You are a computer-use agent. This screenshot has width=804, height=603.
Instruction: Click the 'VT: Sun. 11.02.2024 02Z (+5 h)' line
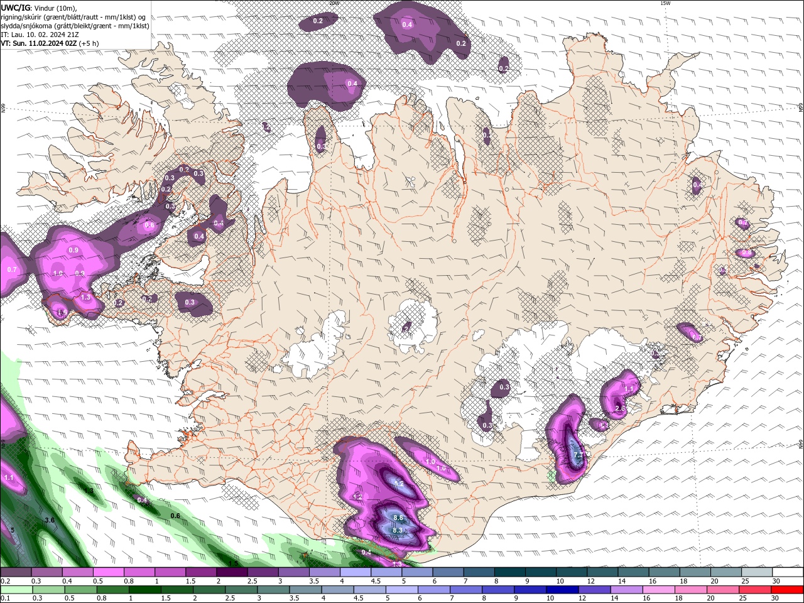(x=50, y=43)
